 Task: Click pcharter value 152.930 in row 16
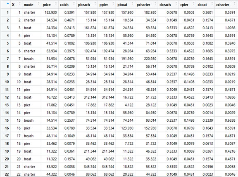point(150,128)
